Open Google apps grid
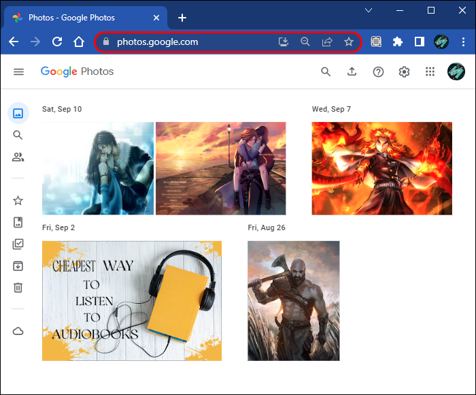476x395 pixels. pos(430,72)
